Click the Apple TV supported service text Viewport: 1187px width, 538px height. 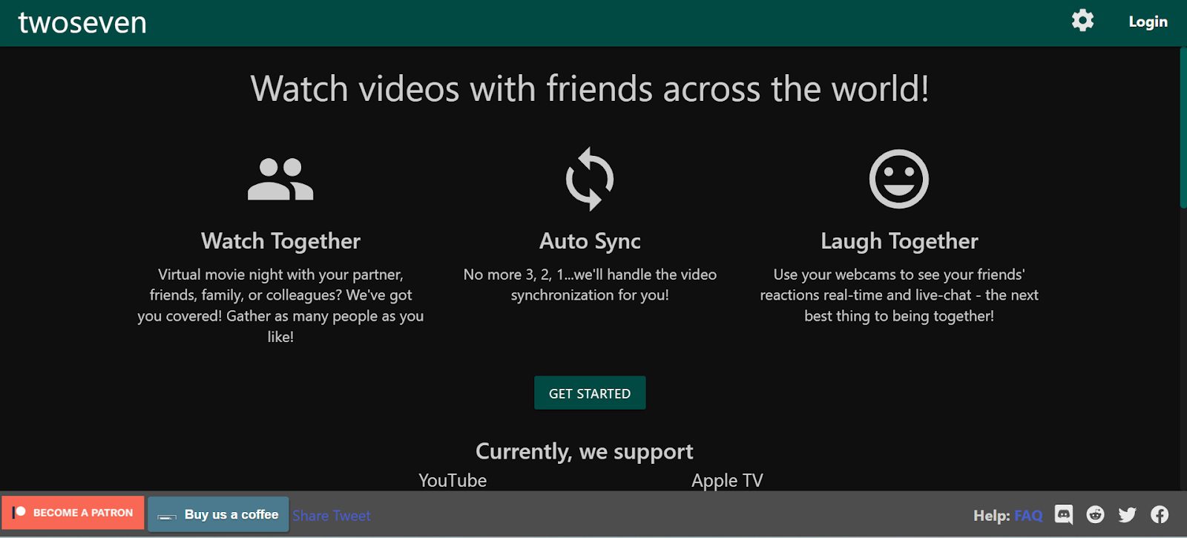[x=727, y=480]
